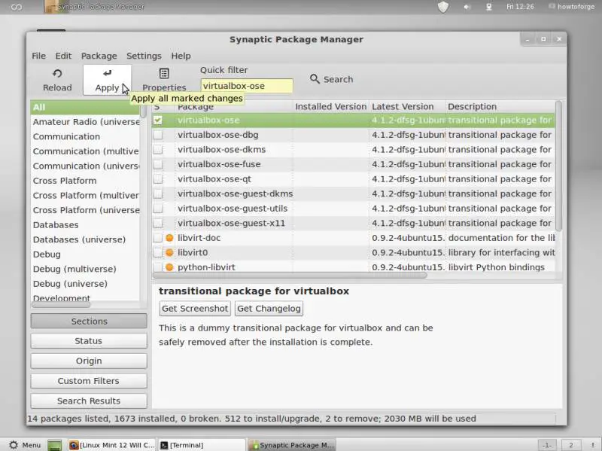This screenshot has width=602, height=451.
Task: Toggle the checked virtualbox-ose status checkbox
Action: tap(158, 120)
